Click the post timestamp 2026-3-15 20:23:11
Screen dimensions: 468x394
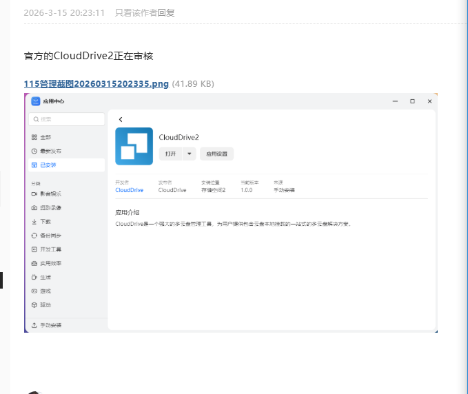coord(64,13)
